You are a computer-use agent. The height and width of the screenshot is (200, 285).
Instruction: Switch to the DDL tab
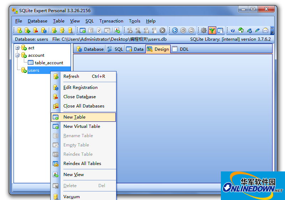180,49
